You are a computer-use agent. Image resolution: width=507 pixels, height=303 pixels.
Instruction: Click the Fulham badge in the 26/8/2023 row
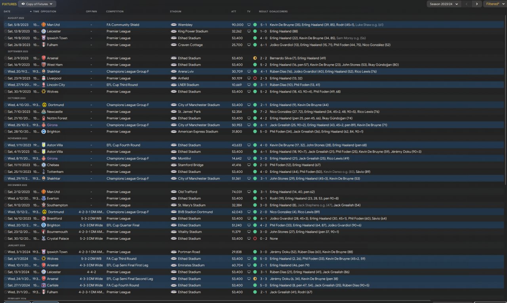[44, 45]
